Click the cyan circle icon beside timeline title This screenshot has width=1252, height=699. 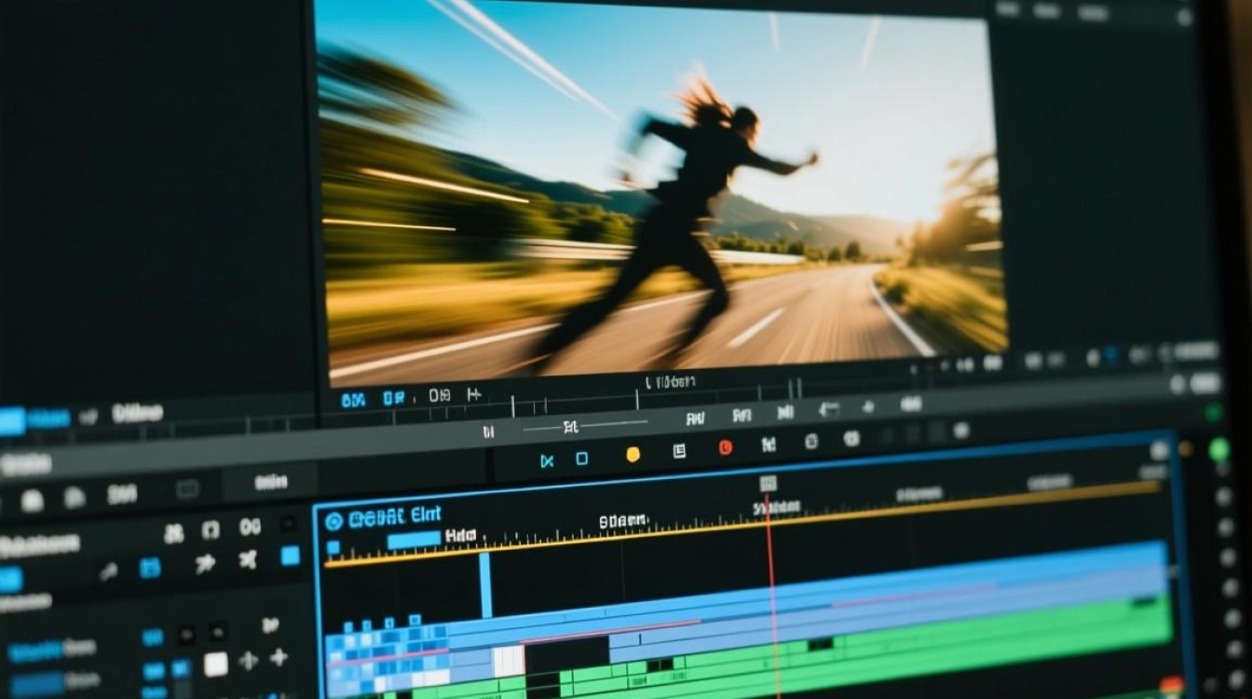click(x=333, y=521)
